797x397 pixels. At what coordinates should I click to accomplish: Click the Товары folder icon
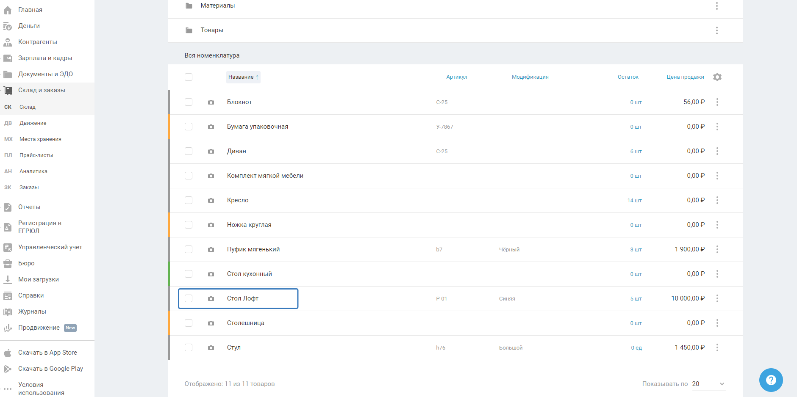[x=189, y=30]
